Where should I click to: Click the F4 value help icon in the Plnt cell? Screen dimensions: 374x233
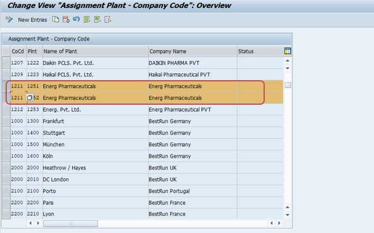pos(30,97)
